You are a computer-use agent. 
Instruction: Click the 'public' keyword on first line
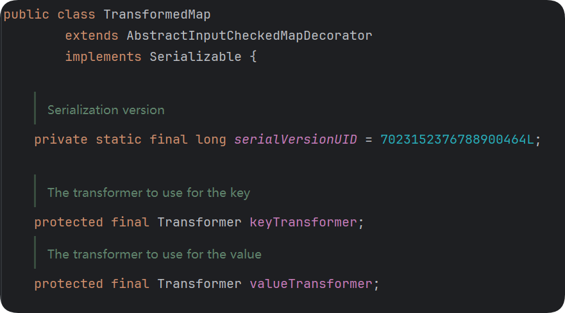click(x=26, y=15)
